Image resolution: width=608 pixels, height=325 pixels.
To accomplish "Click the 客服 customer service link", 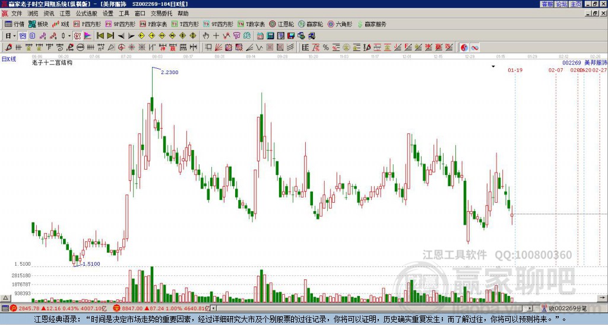I will pos(547,4).
